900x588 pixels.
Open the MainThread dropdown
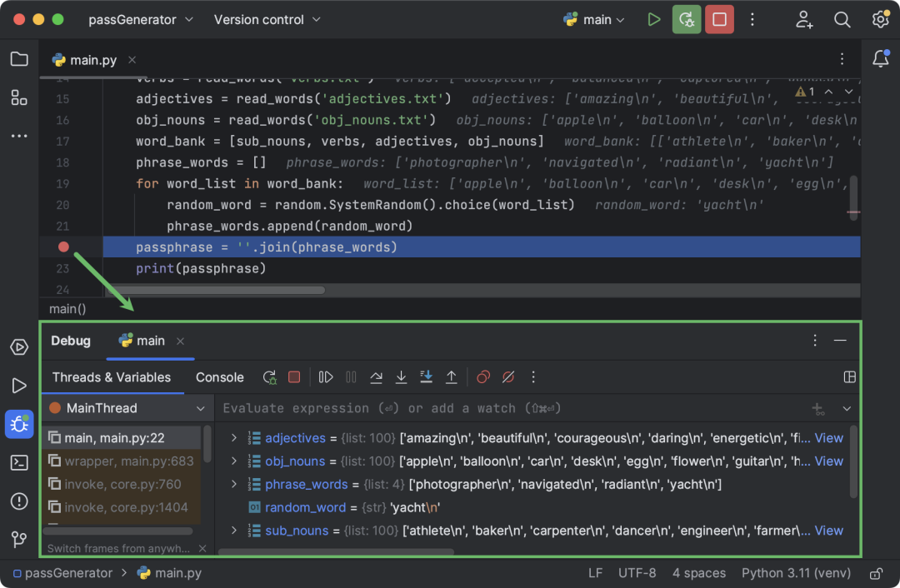pyautogui.click(x=128, y=408)
